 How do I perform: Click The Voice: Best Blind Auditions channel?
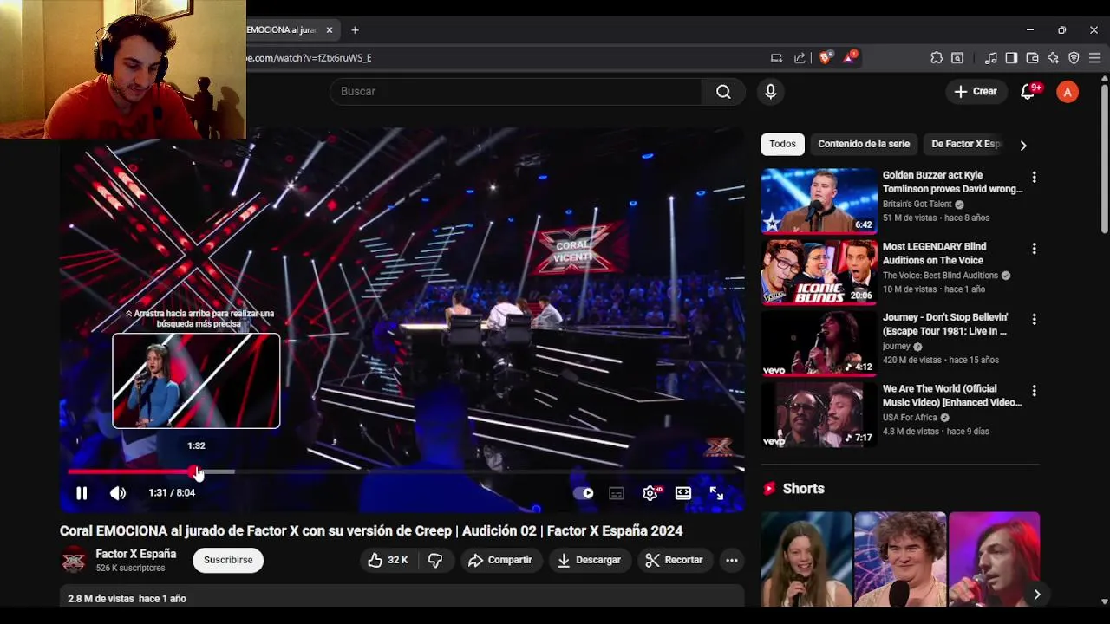tap(940, 276)
